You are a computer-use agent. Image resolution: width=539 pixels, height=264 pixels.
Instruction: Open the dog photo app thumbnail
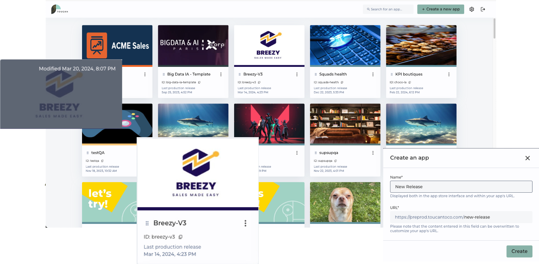pos(345,203)
